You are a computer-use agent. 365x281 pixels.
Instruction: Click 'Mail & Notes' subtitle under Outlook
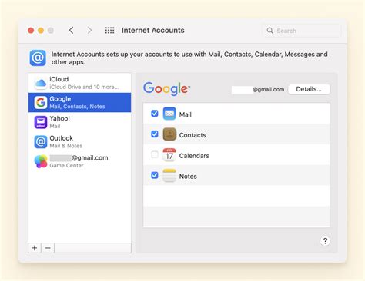pos(66,146)
